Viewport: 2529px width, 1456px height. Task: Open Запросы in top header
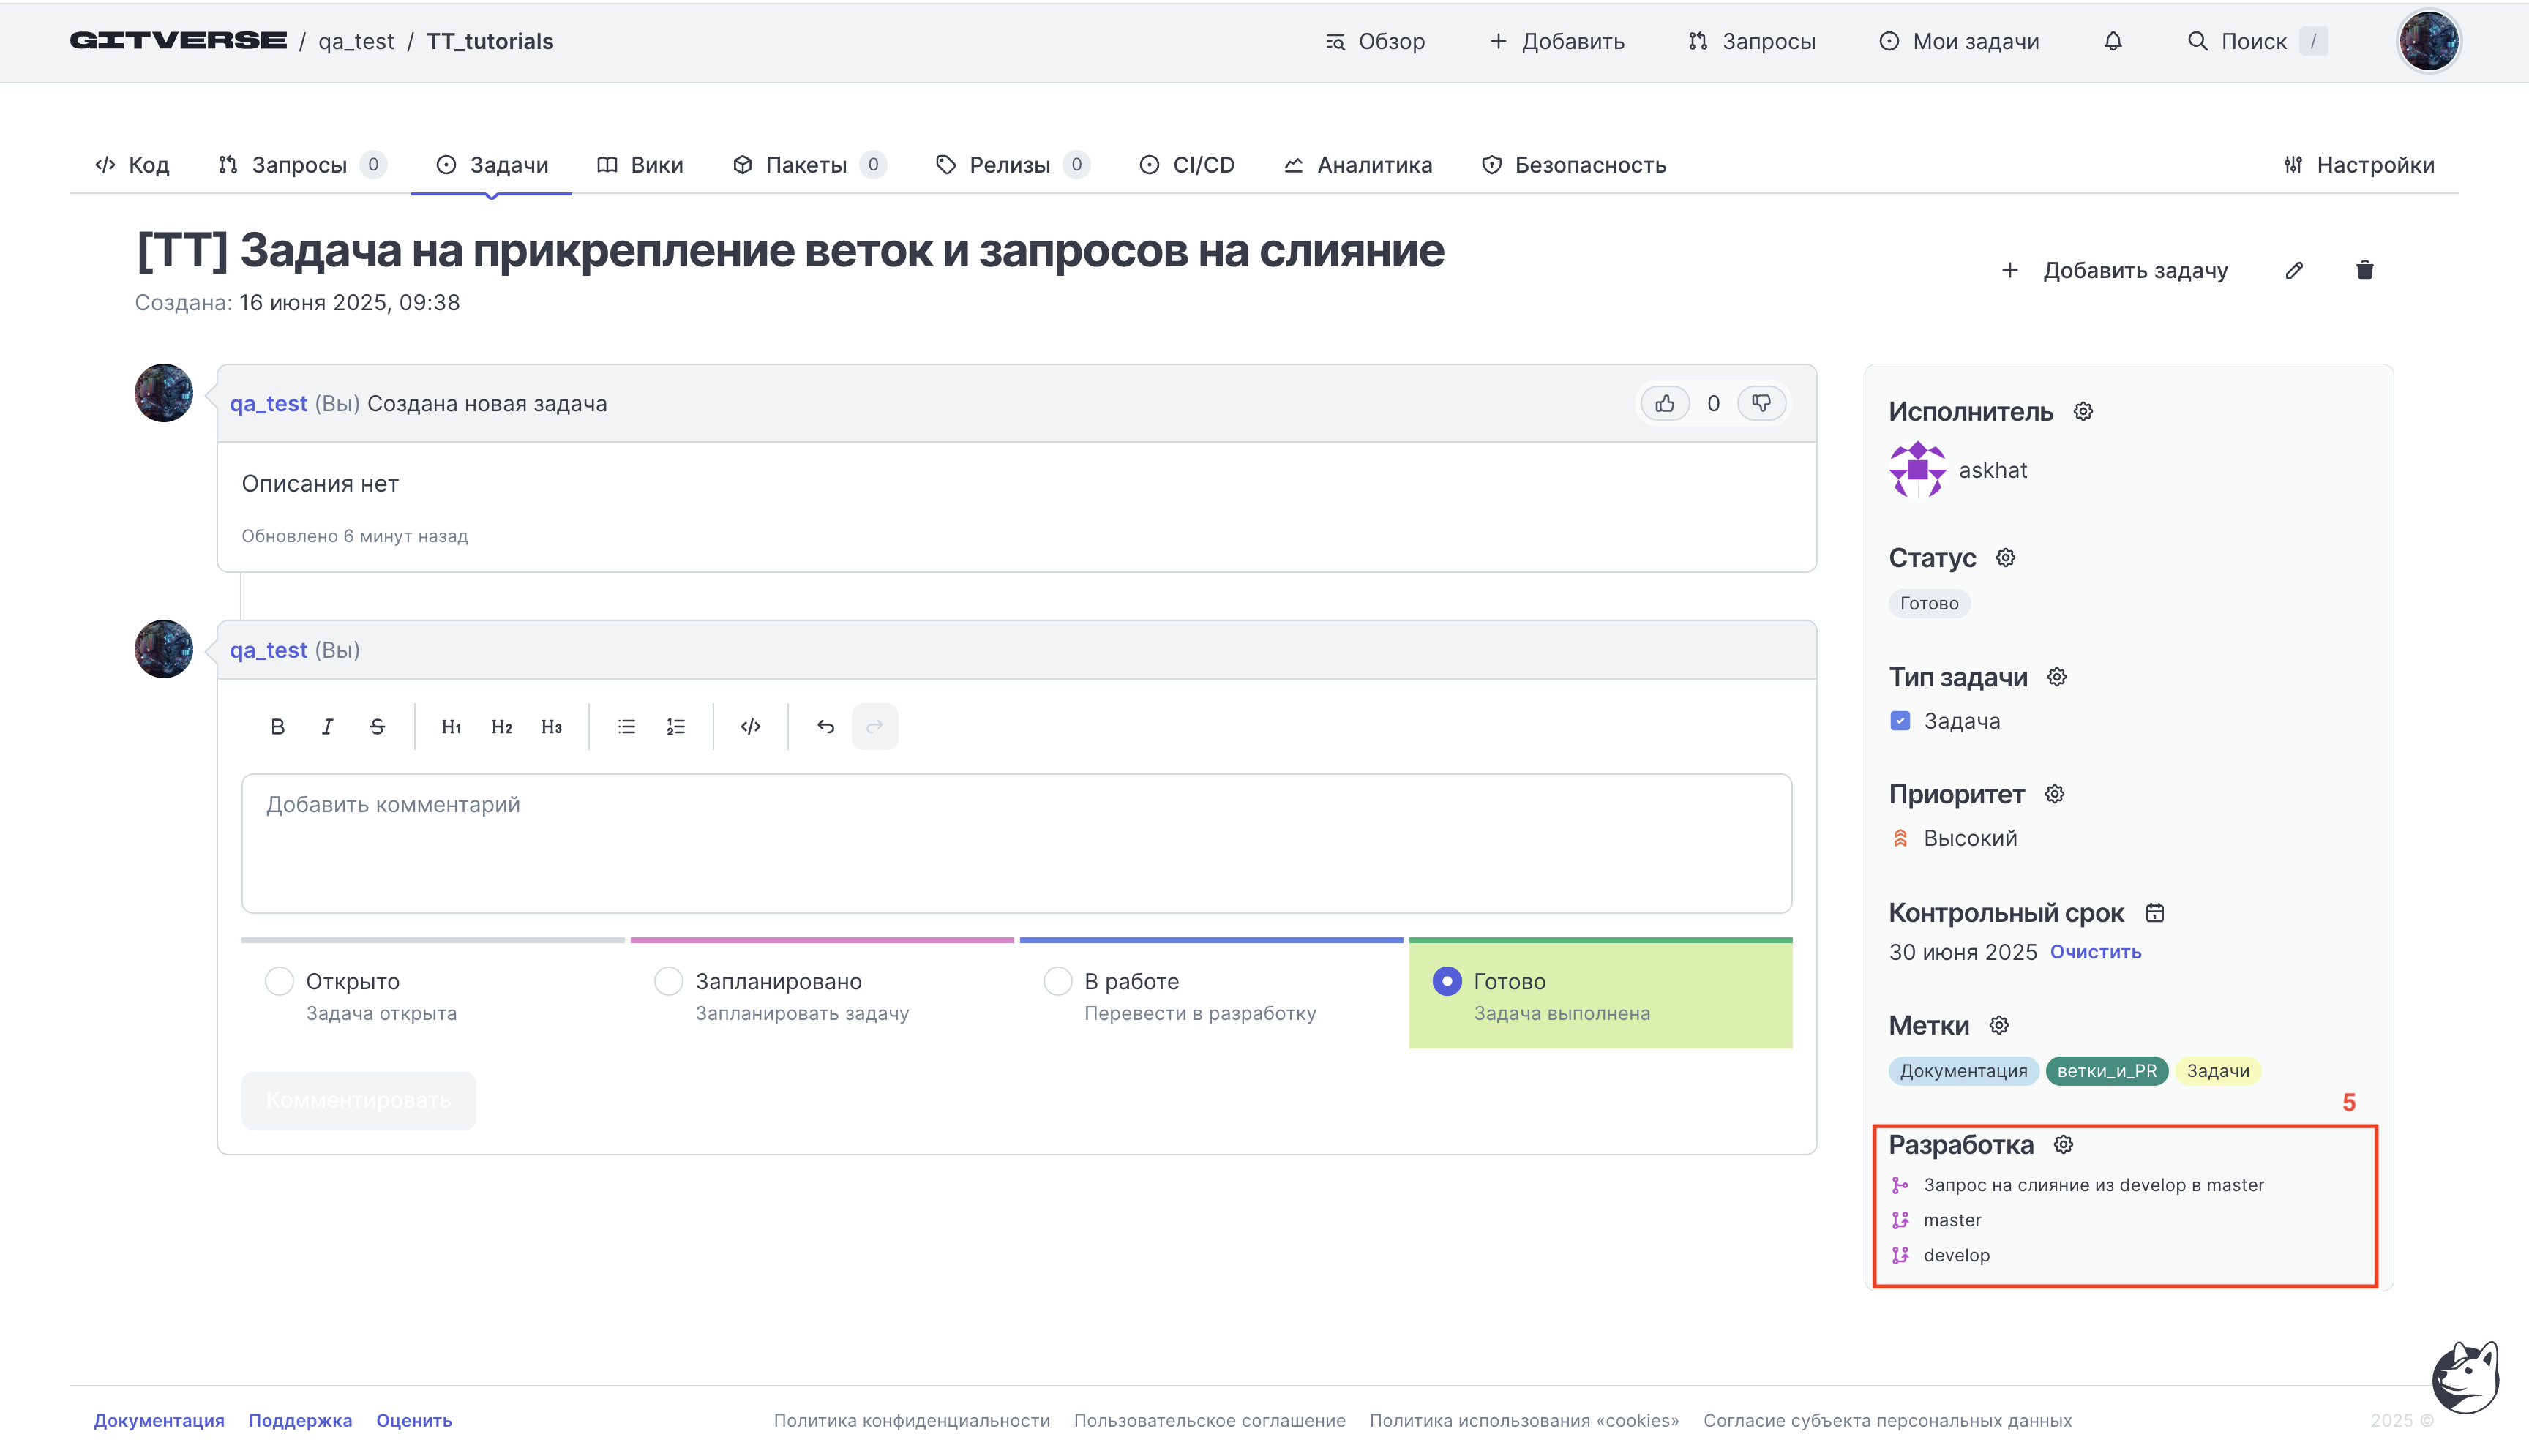1752,41
